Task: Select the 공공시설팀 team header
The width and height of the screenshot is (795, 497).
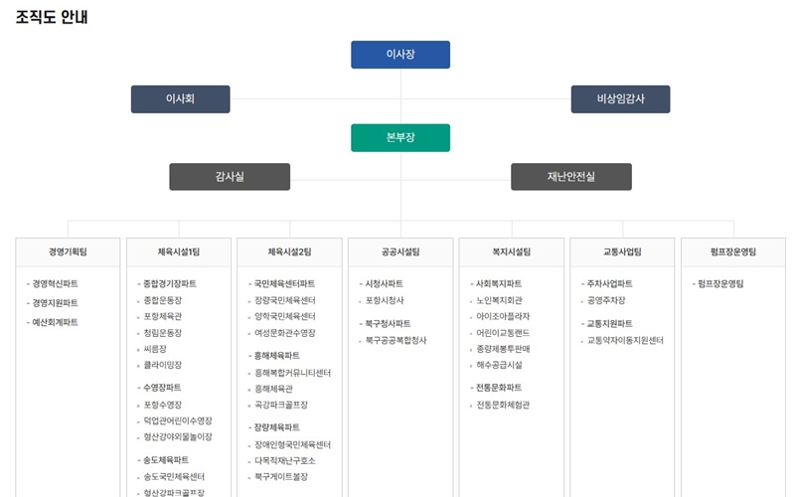Action: (400, 252)
